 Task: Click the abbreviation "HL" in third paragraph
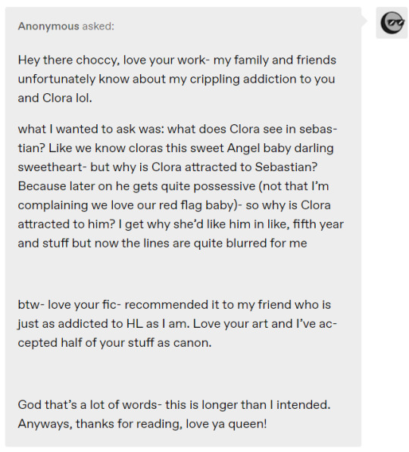coord(134,323)
